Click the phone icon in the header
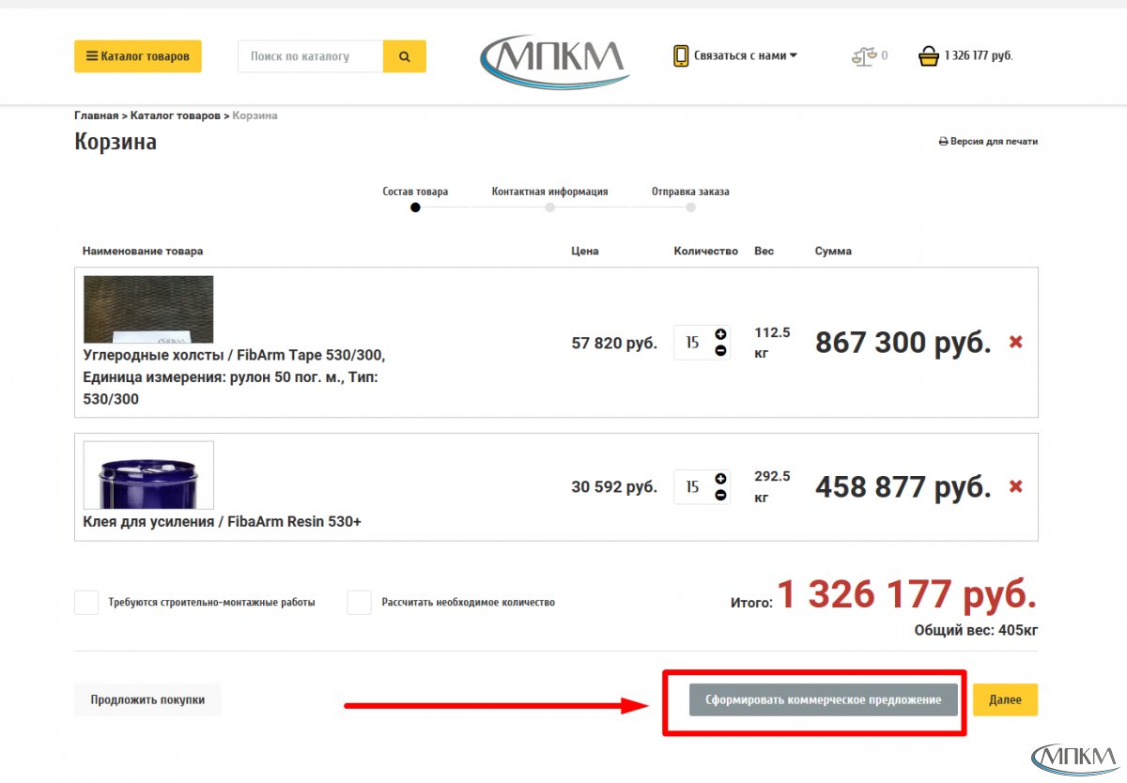Screen dimensions: 1127x783 click(x=681, y=56)
